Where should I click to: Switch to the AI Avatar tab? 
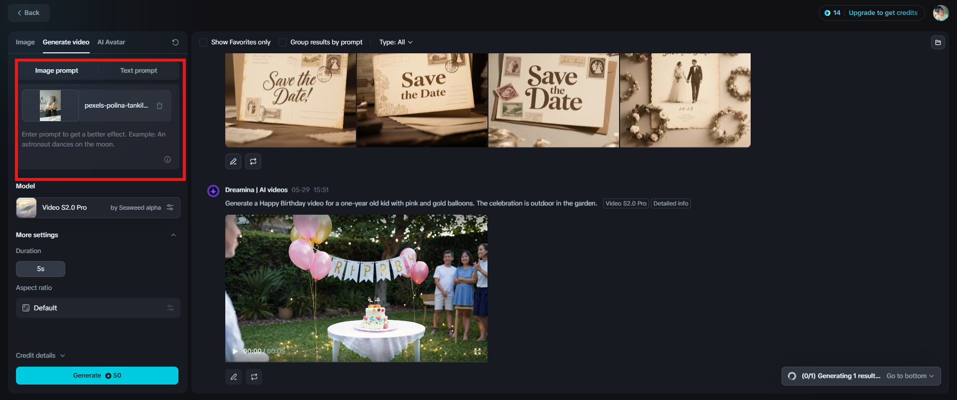point(111,42)
